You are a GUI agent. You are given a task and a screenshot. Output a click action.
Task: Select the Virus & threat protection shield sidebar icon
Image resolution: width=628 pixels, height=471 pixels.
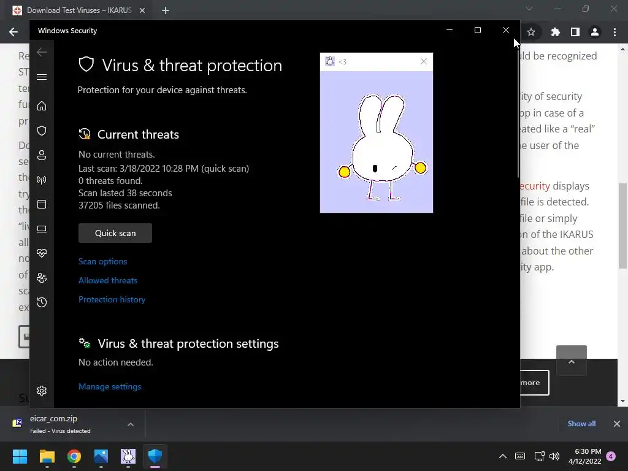pyautogui.click(x=42, y=131)
